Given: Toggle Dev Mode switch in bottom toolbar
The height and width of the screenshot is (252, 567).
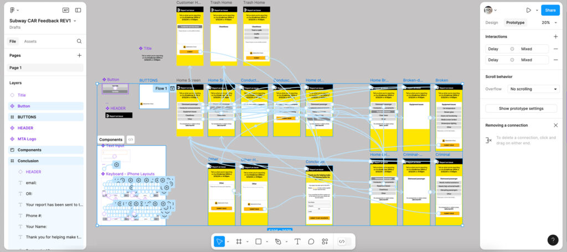Looking at the screenshot, I should point(342,242).
